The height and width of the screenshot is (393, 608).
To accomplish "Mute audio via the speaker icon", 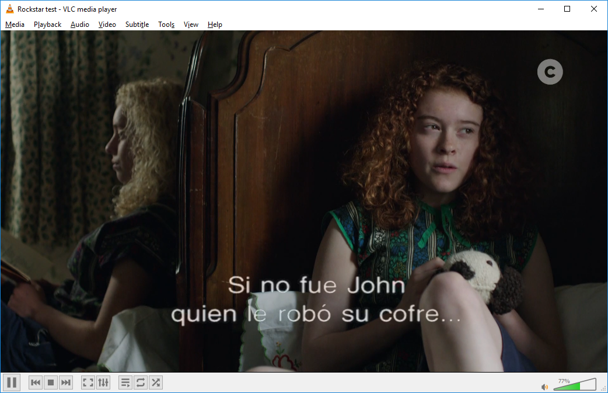I will point(545,387).
